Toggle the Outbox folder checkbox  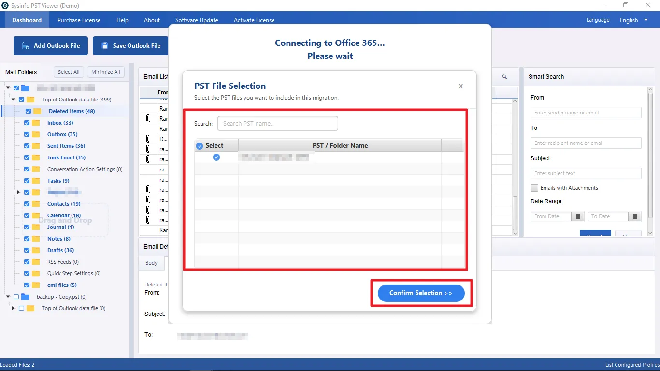[27, 134]
